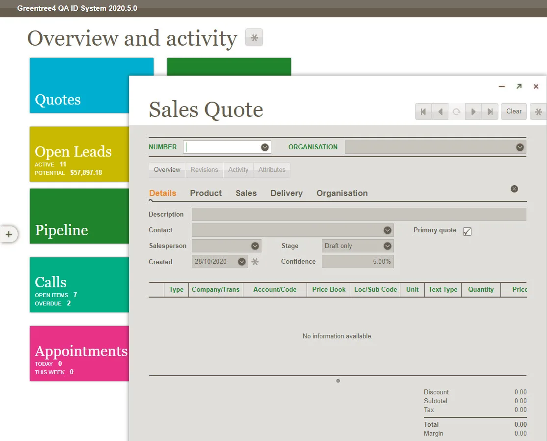547x441 pixels.
Task: Uncheck the Primary quote checkbox
Action: point(467,231)
